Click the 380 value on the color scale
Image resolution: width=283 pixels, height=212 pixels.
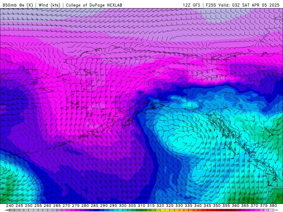[273, 206]
